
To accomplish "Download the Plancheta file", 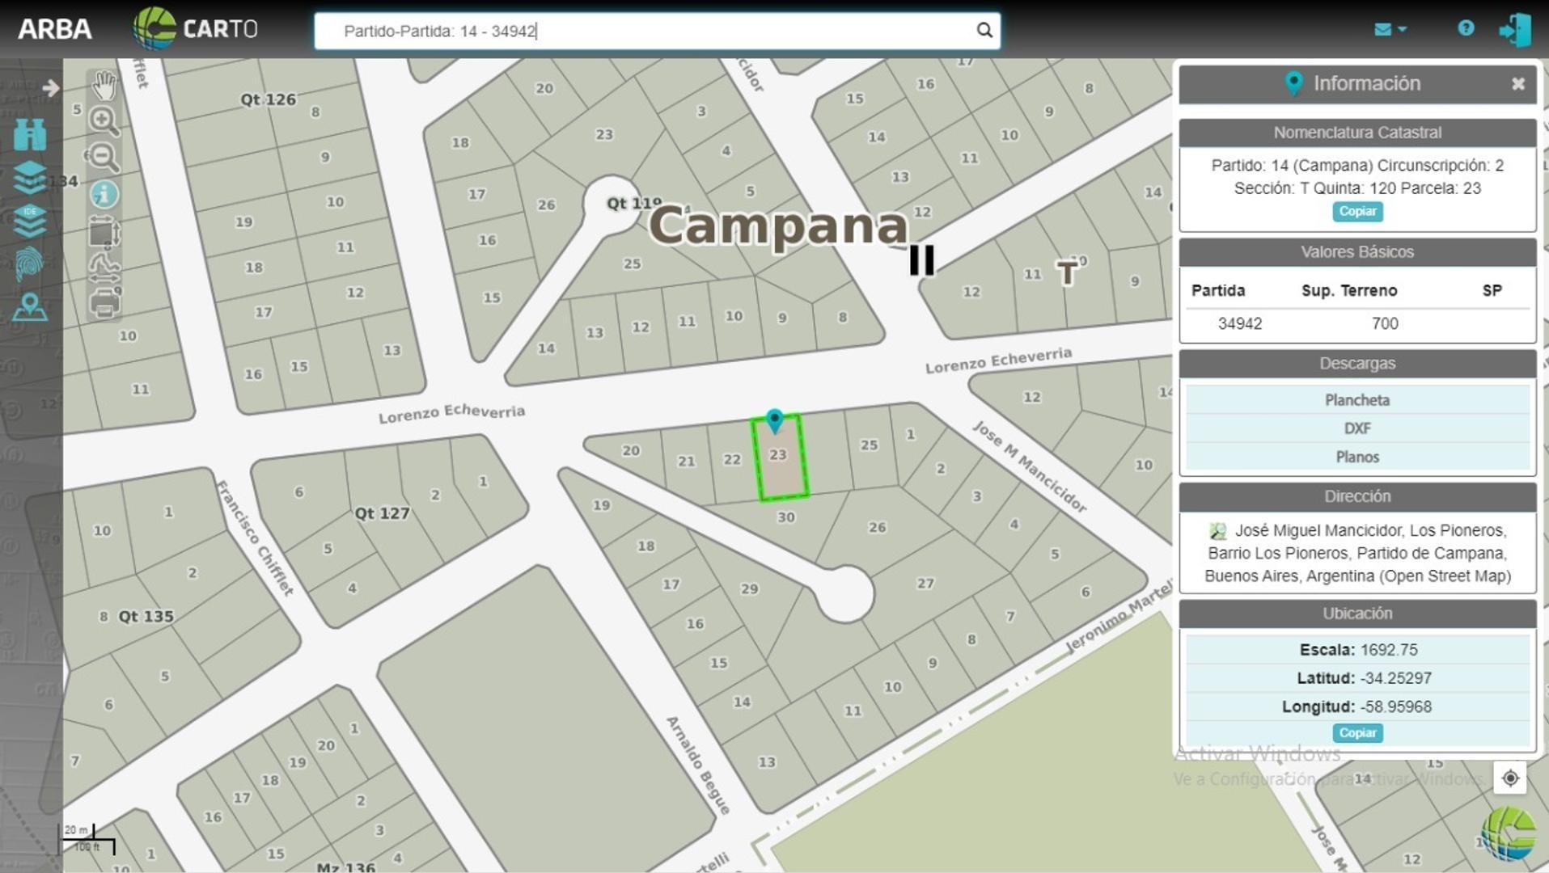I will 1356,400.
